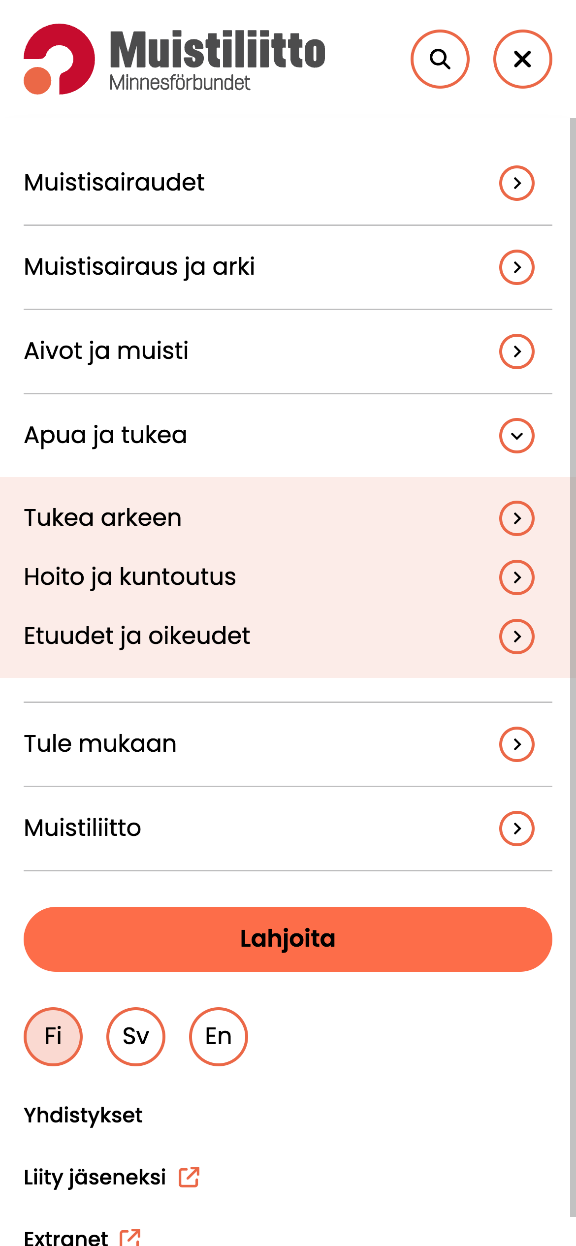Open Muistiliitto menu item text

point(82,828)
